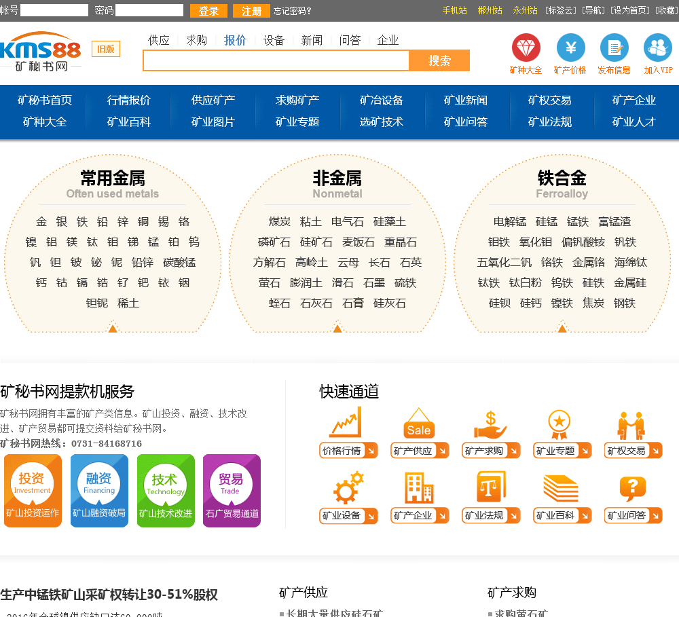
Task: Click 海绵钛 in the ferroalloy list
Action: (631, 263)
